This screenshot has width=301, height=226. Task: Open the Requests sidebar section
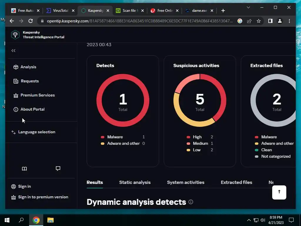coord(26,81)
